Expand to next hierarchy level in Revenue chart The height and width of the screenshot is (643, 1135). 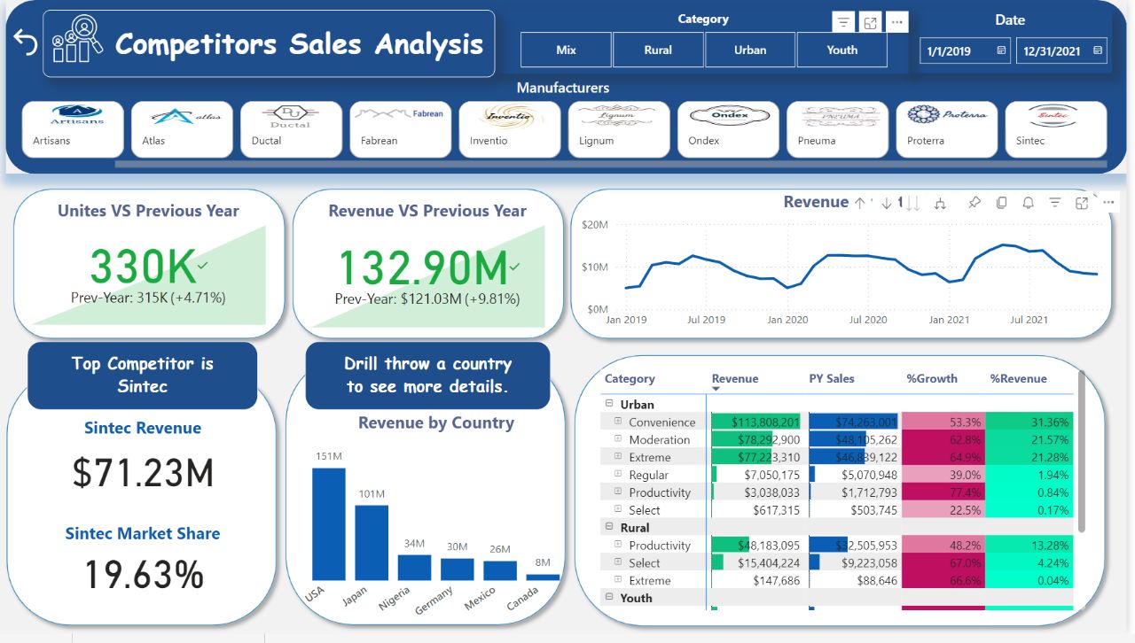point(941,203)
